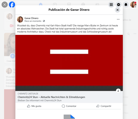
Task: Open the apps grid menu icon
Action: point(111,4)
